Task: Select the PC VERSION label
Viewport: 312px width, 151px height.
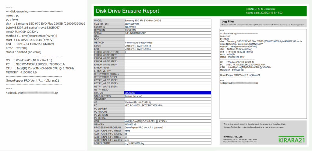Action: pos(109,115)
